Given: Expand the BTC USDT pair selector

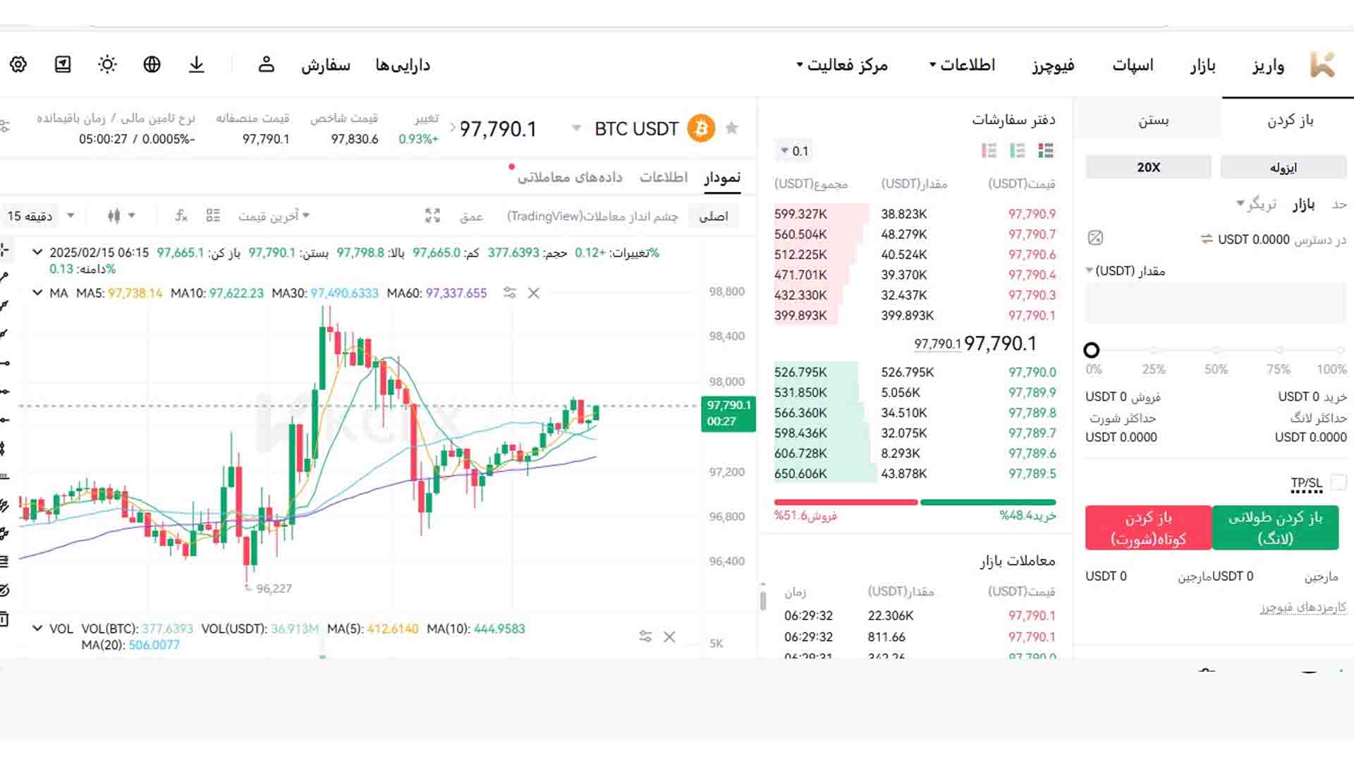Looking at the screenshot, I should [x=576, y=128].
